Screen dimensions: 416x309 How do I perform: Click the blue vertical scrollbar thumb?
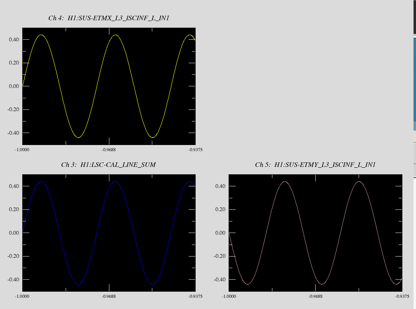(415, 84)
